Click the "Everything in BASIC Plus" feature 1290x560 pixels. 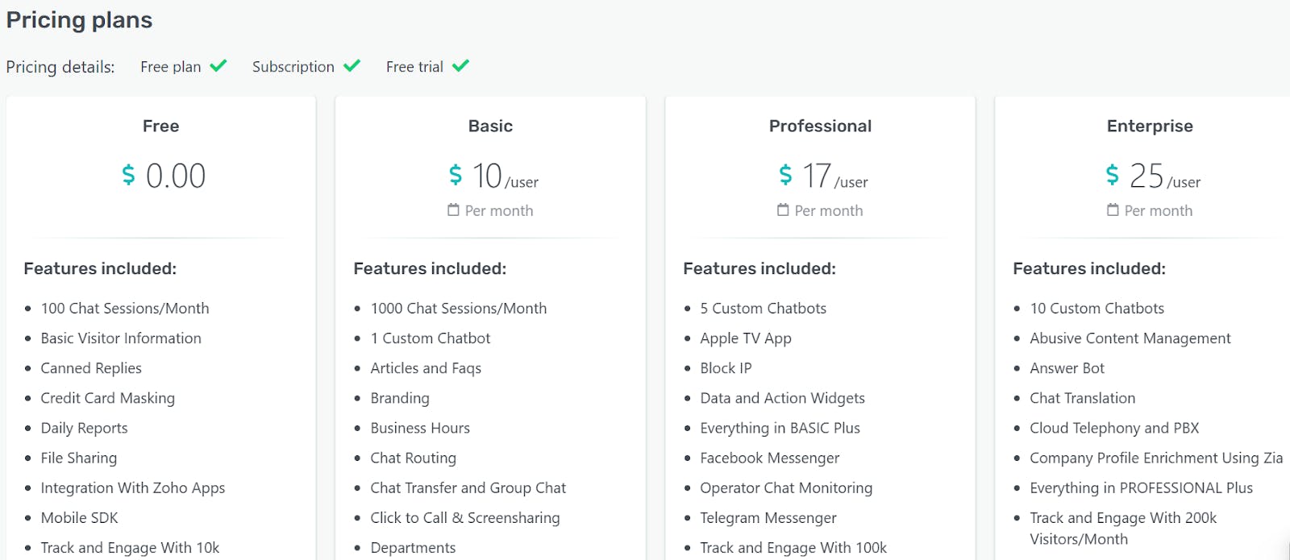click(x=780, y=428)
